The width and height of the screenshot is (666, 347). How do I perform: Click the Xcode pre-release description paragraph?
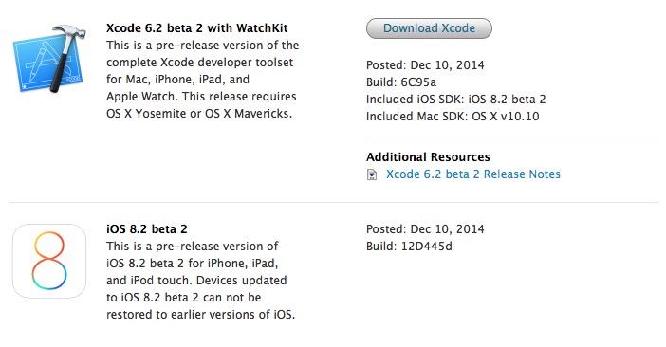(x=203, y=80)
